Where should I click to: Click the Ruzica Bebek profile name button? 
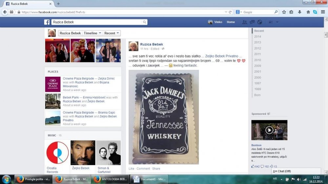pyautogui.click(x=70, y=33)
